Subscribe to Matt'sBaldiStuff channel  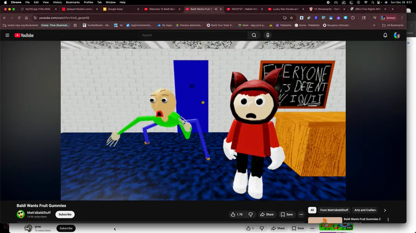coord(65,215)
